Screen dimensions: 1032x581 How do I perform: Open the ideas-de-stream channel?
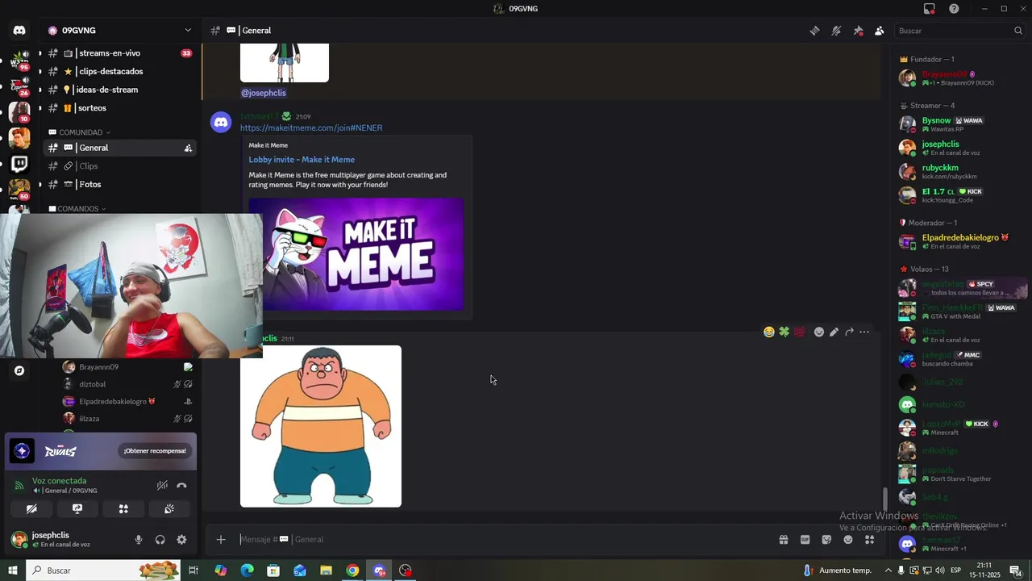point(119,90)
